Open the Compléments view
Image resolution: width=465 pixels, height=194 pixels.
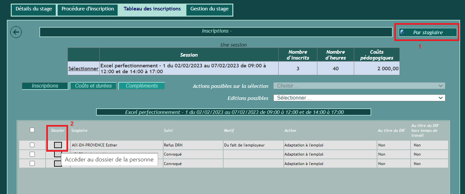click(x=142, y=86)
